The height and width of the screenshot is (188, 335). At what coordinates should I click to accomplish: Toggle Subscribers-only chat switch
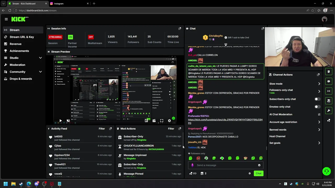(x=317, y=99)
